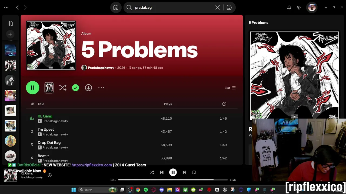
Task: Open CapCut from the taskbar
Action: click(x=217, y=190)
